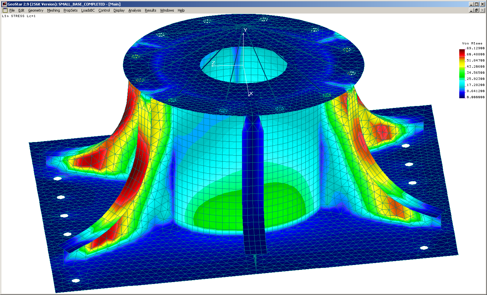Open the Edit menu

point(21,10)
